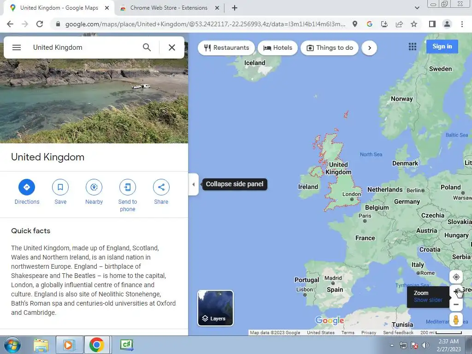Open the Windows Start button
The image size is (472, 354).
click(x=12, y=345)
